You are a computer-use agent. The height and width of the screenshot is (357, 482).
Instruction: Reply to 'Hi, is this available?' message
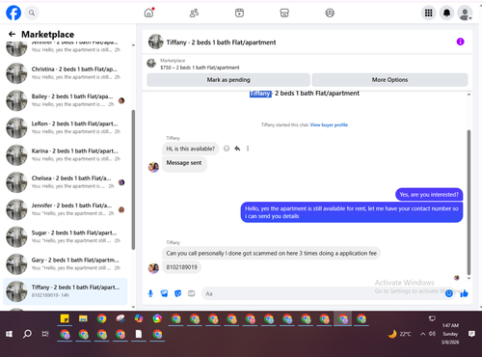coord(237,149)
